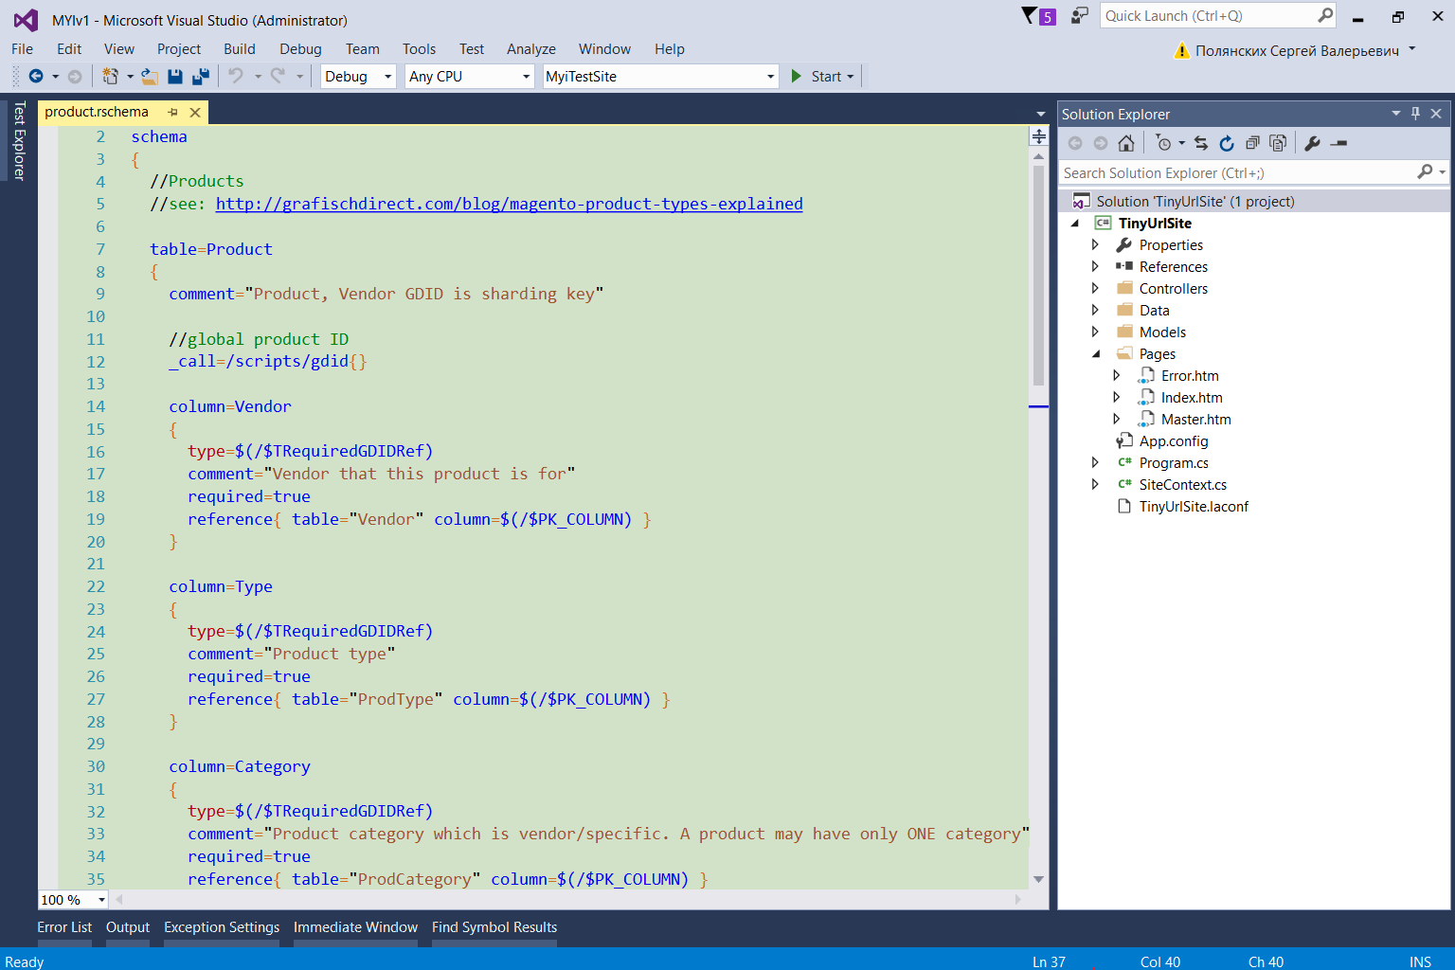Open the Start button dropdown arrow

851,77
